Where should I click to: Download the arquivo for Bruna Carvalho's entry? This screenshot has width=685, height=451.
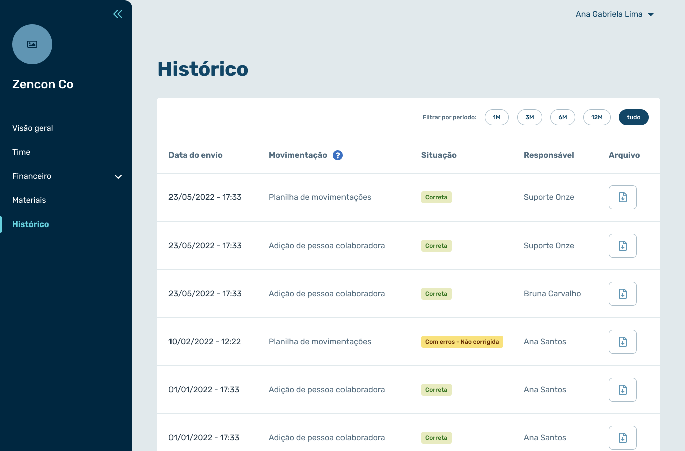pos(622,294)
